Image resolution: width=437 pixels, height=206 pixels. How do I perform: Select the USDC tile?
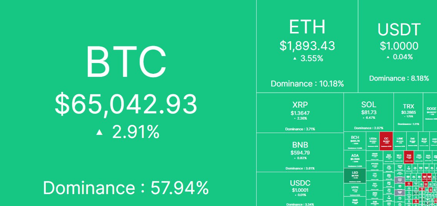click(300, 189)
